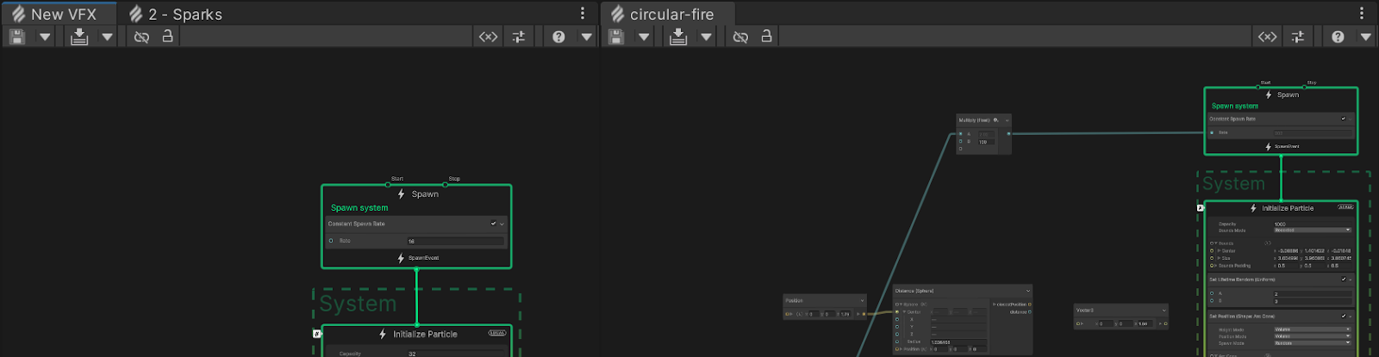Screen dimensions: 1379x357
Task: Open the compile options dropdown in circular-fire
Action: point(706,36)
